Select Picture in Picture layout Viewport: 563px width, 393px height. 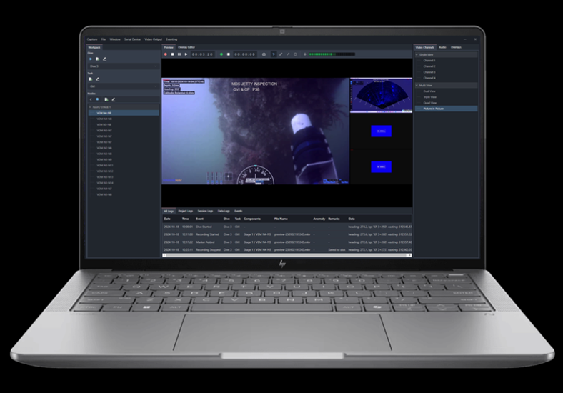447,109
